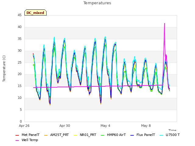Screen dimensions: 195x146
Task: Click the blue Flux PanelT color marker
Action: click(132, 135)
